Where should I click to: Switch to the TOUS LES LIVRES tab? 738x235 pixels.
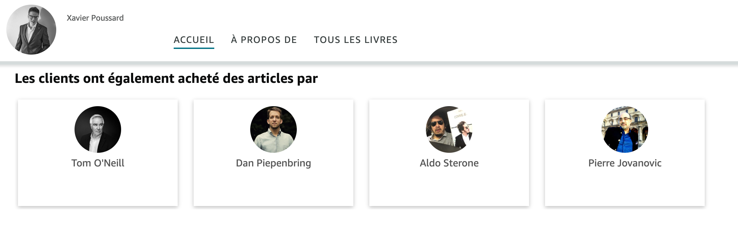[356, 40]
